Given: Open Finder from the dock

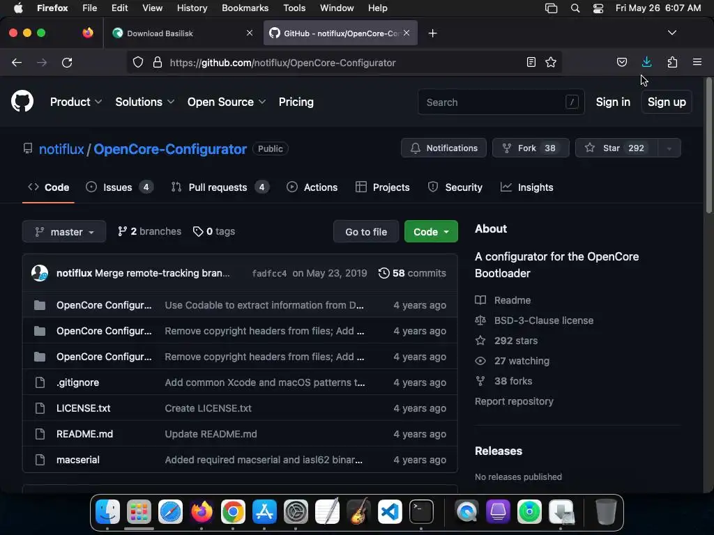Looking at the screenshot, I should click(108, 512).
